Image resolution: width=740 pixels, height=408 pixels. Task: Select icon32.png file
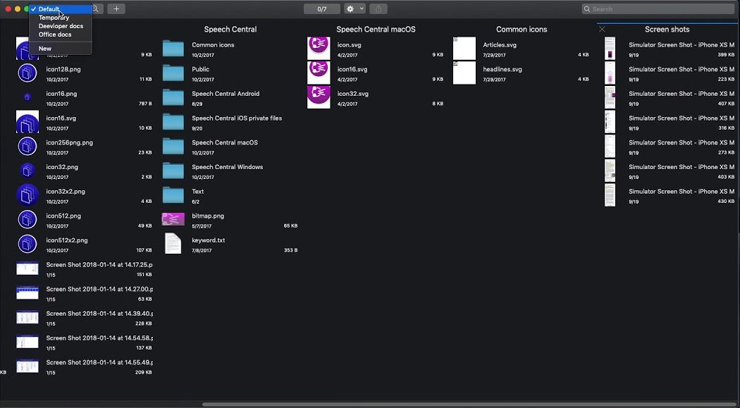84,172
